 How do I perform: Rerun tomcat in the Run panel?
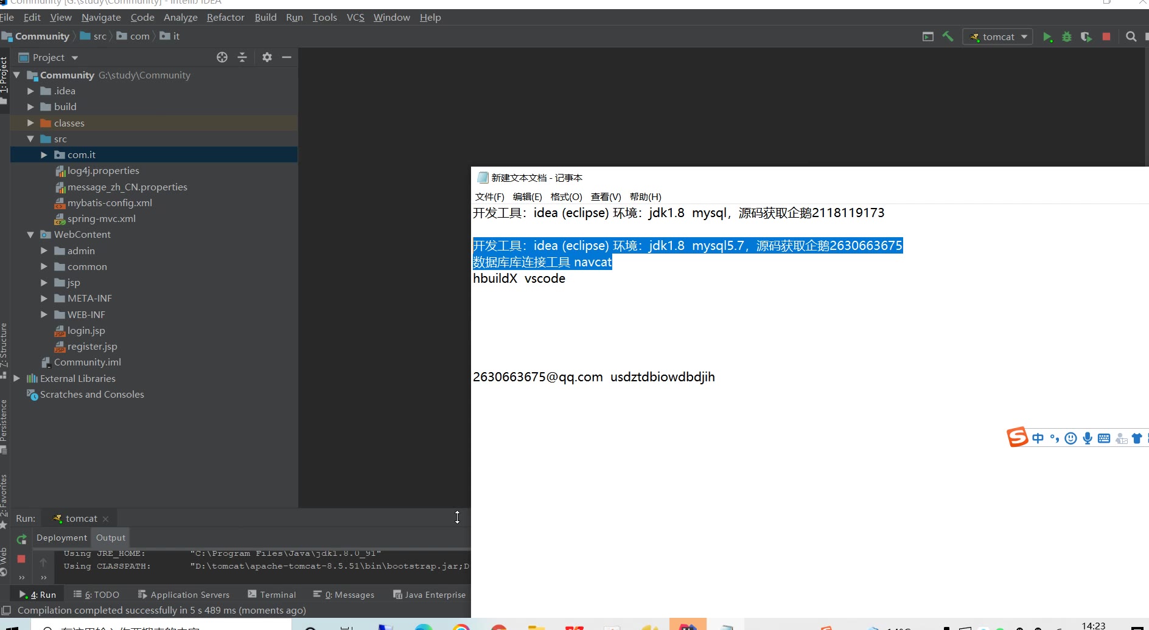[22, 539]
